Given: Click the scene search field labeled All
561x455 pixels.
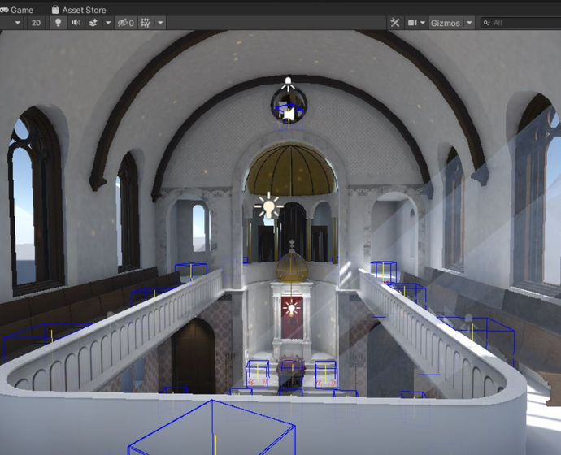Looking at the screenshot, I should [520, 23].
